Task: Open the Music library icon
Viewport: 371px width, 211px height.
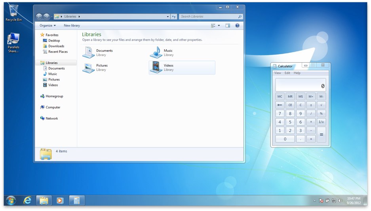Action: point(156,52)
